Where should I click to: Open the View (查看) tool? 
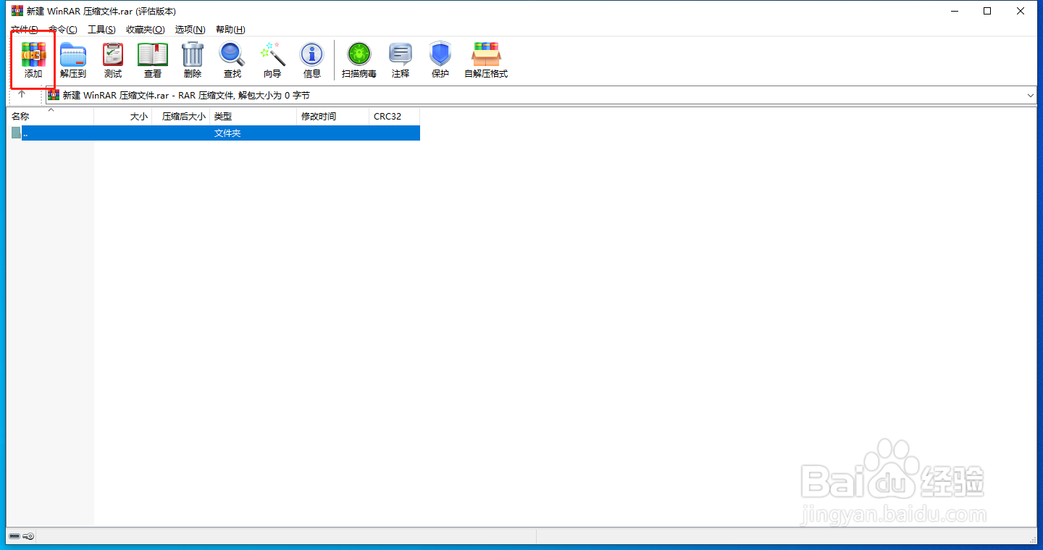(153, 59)
